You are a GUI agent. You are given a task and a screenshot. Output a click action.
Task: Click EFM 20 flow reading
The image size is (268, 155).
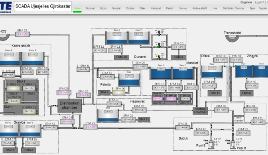click(x=139, y=110)
